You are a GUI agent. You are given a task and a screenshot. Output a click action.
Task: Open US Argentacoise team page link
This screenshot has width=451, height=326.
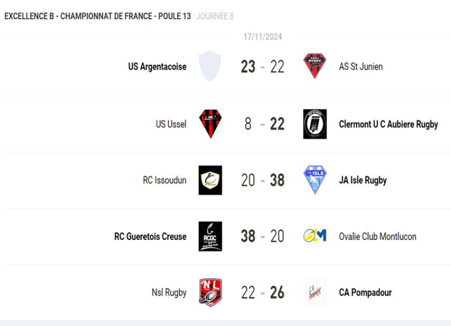(157, 66)
